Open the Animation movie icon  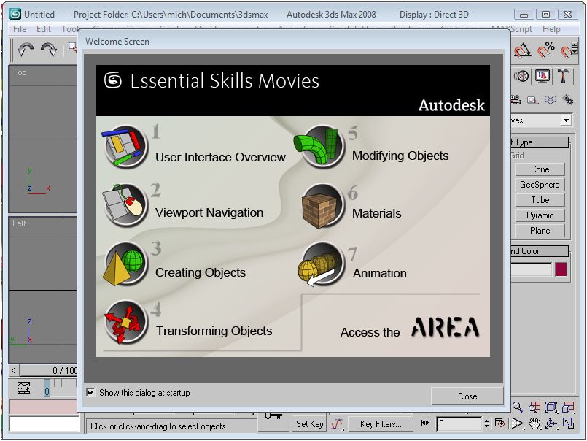coord(321,265)
